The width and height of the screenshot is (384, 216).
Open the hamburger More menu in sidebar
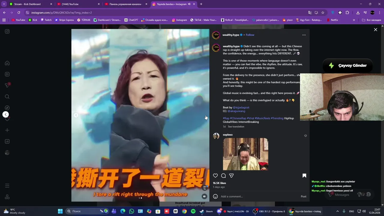[7, 186]
